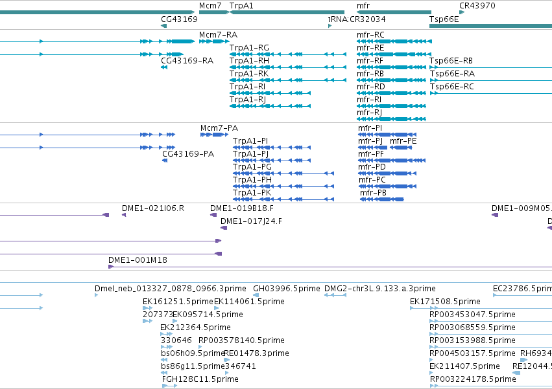Image resolution: width=552 pixels, height=389 pixels.
Task: Click transcript Tsp66E-RC
Action: [451, 87]
